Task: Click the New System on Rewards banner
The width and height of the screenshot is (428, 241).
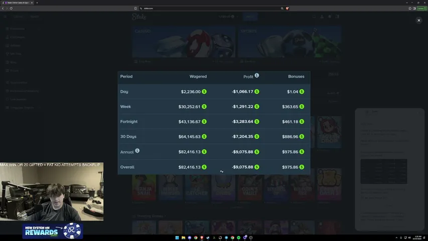Action: pyautogui.click(x=53, y=231)
